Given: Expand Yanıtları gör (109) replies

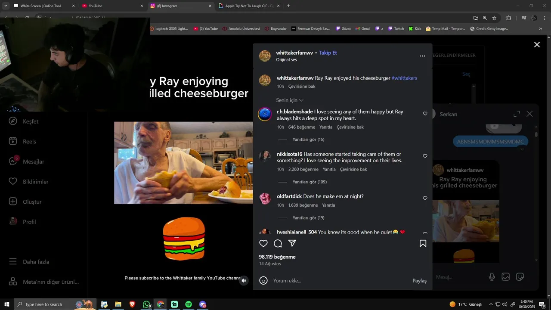Looking at the screenshot, I should tap(310, 182).
